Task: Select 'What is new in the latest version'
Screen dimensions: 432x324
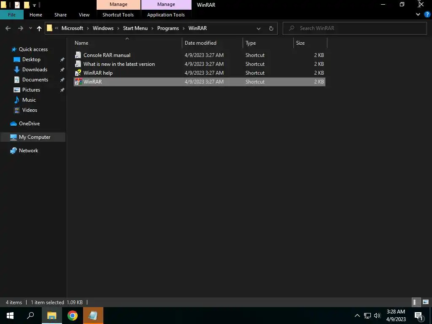Action: click(x=119, y=64)
